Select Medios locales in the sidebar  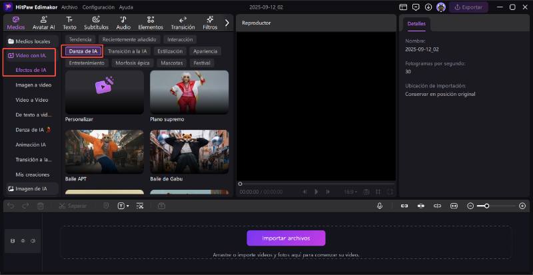pyautogui.click(x=32, y=41)
